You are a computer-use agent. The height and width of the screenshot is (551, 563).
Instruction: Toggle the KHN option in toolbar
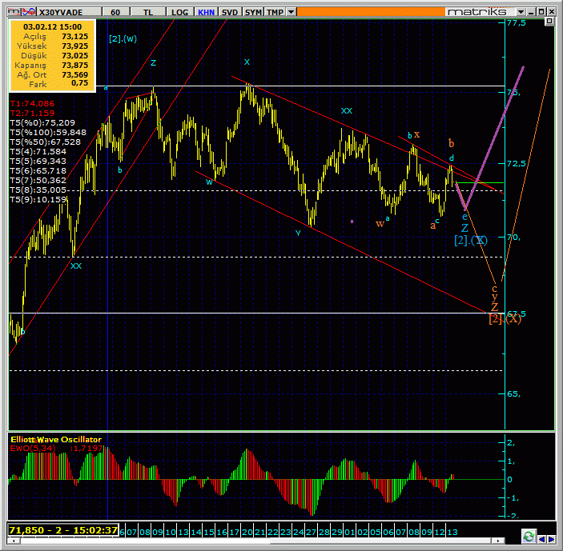click(x=205, y=13)
